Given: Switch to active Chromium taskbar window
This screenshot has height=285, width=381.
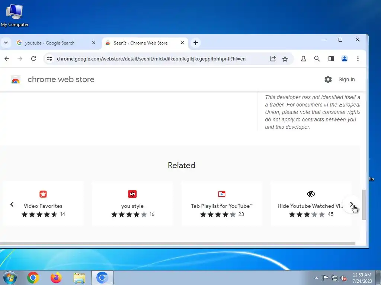Looking at the screenshot, I should [102, 278].
